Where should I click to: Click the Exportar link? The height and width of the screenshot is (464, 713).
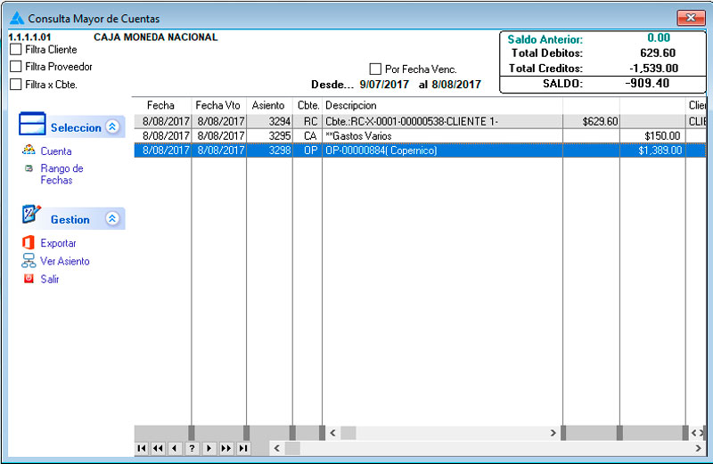pos(59,243)
